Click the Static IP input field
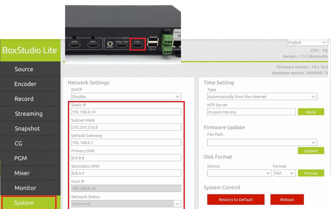The width and height of the screenshot is (331, 209). [126, 112]
